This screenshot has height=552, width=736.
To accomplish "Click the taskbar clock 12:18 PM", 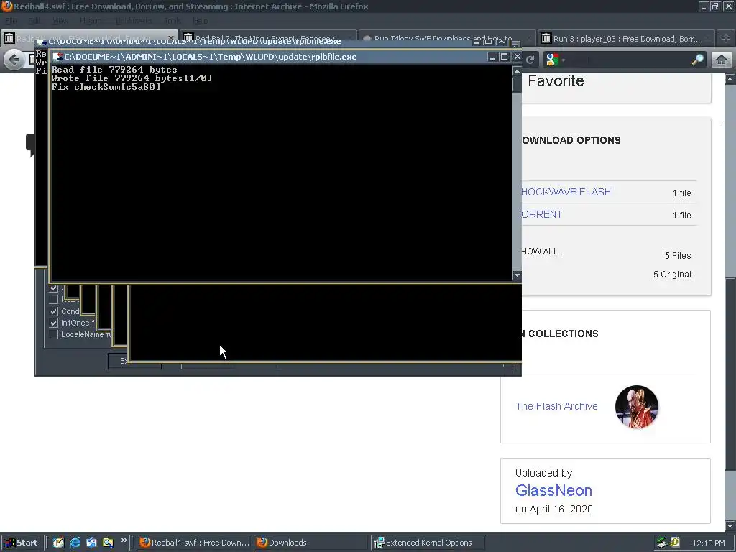I will 709,543.
